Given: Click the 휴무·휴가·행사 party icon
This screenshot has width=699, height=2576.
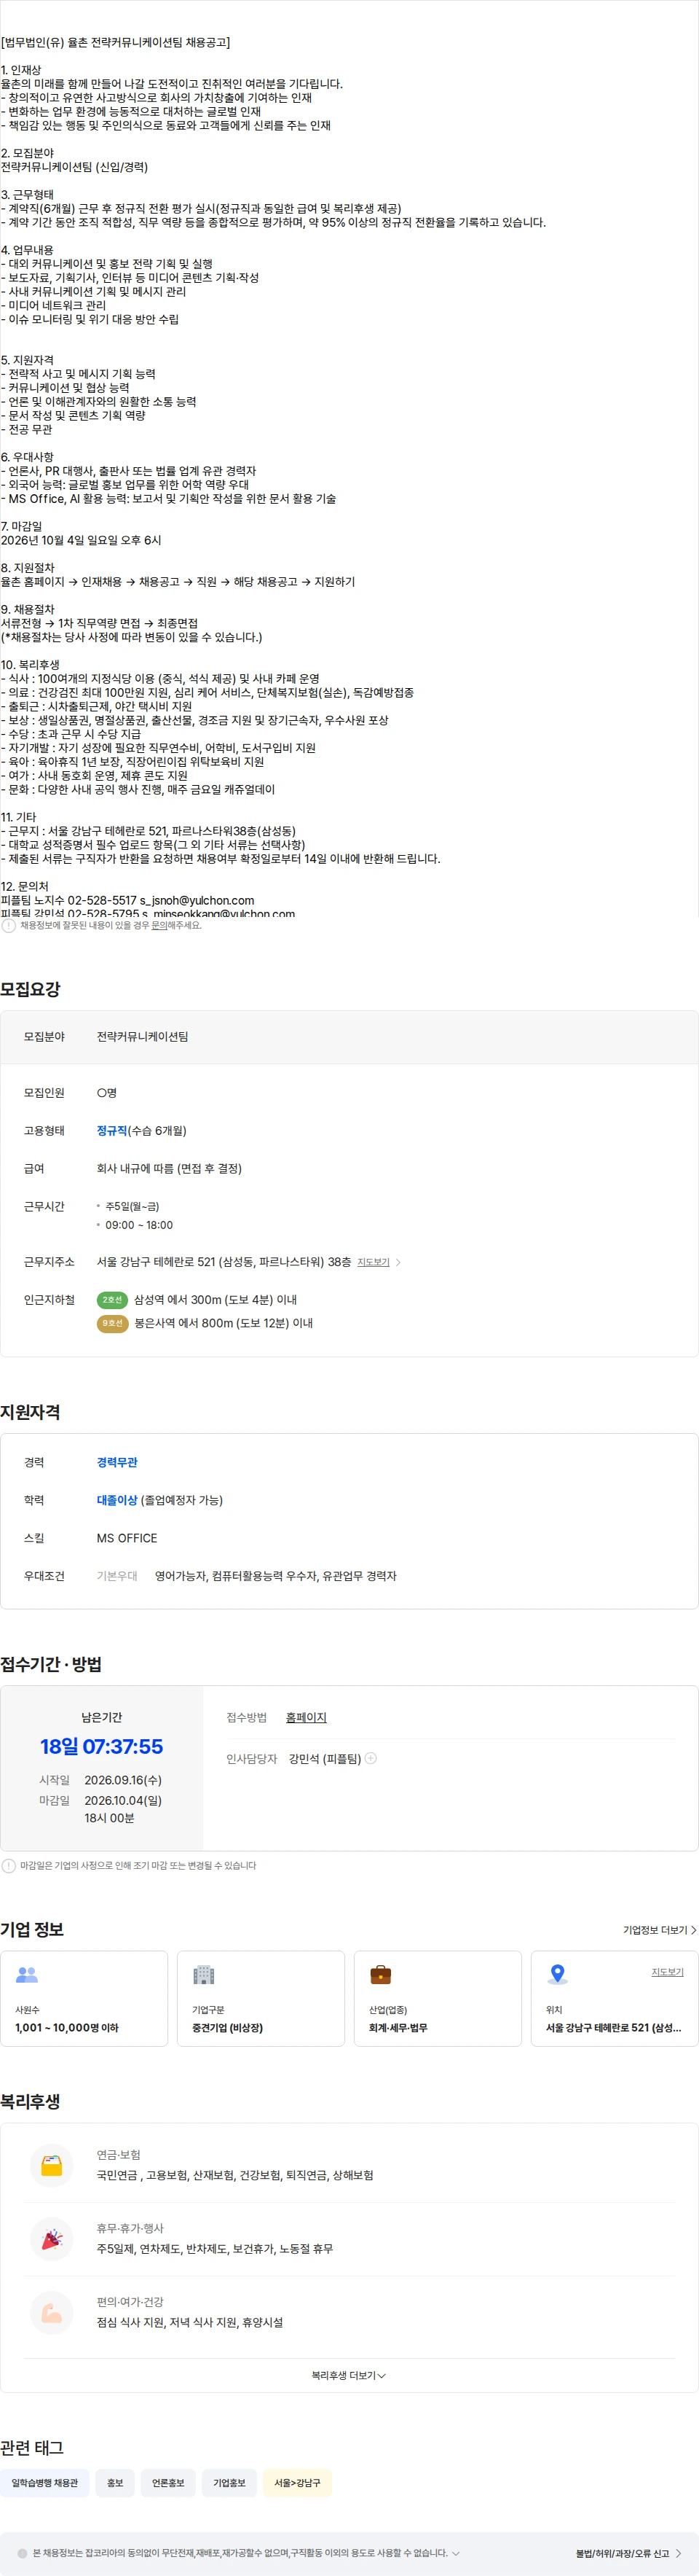Looking at the screenshot, I should point(52,2240).
